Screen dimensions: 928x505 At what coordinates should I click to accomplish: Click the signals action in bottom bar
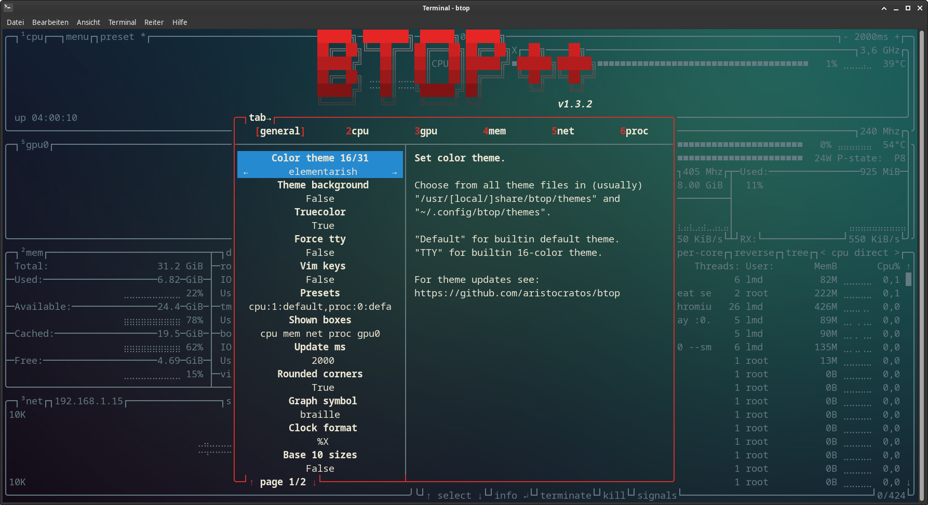point(656,495)
